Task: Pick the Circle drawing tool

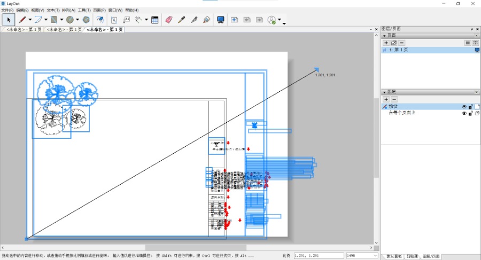Action: coord(70,20)
